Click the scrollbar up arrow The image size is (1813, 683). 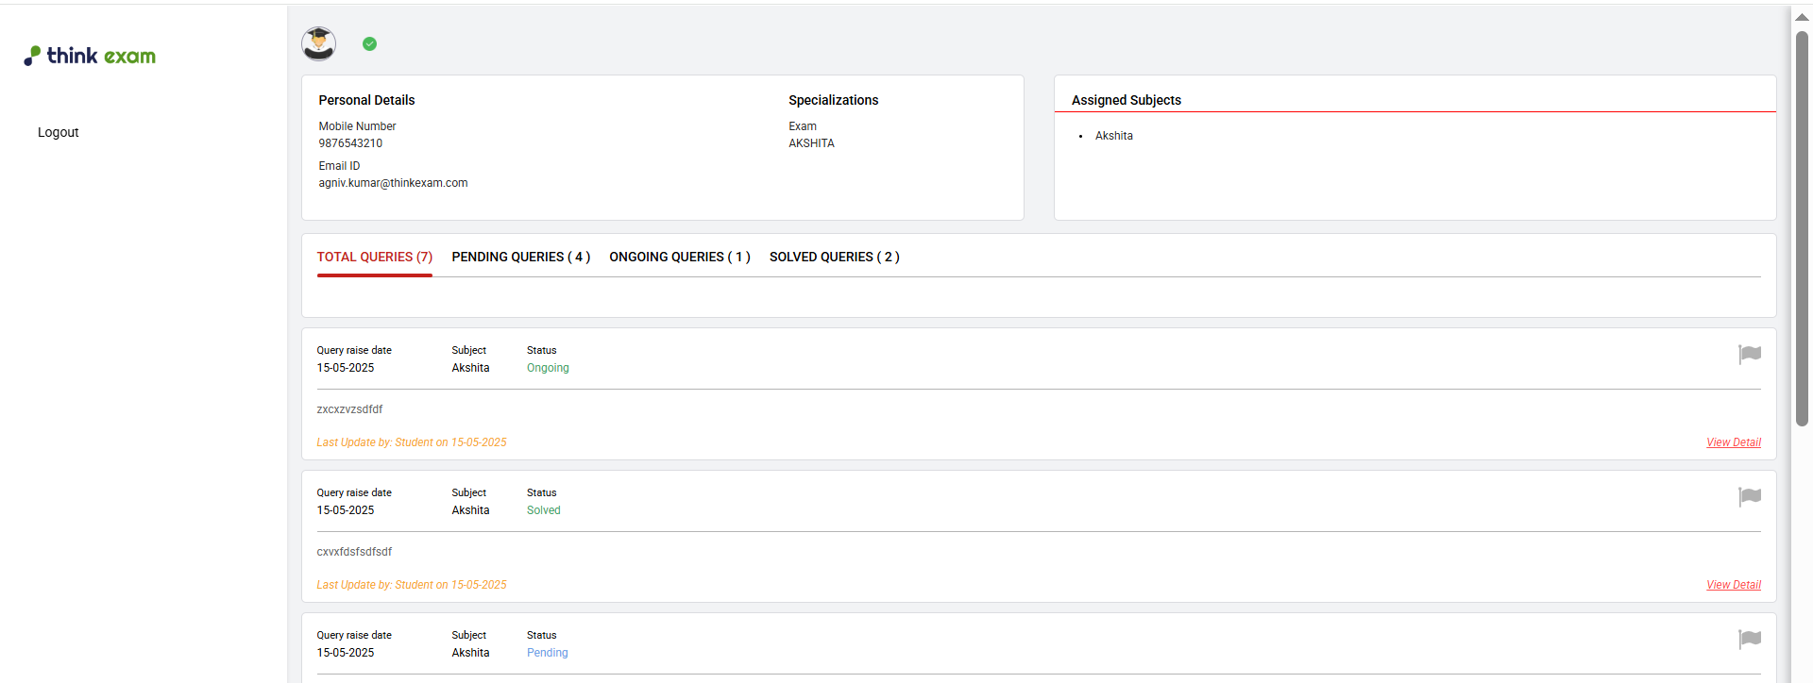(x=1802, y=17)
